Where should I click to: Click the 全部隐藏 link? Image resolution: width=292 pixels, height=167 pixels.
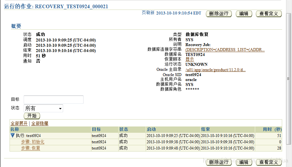click(x=40, y=123)
